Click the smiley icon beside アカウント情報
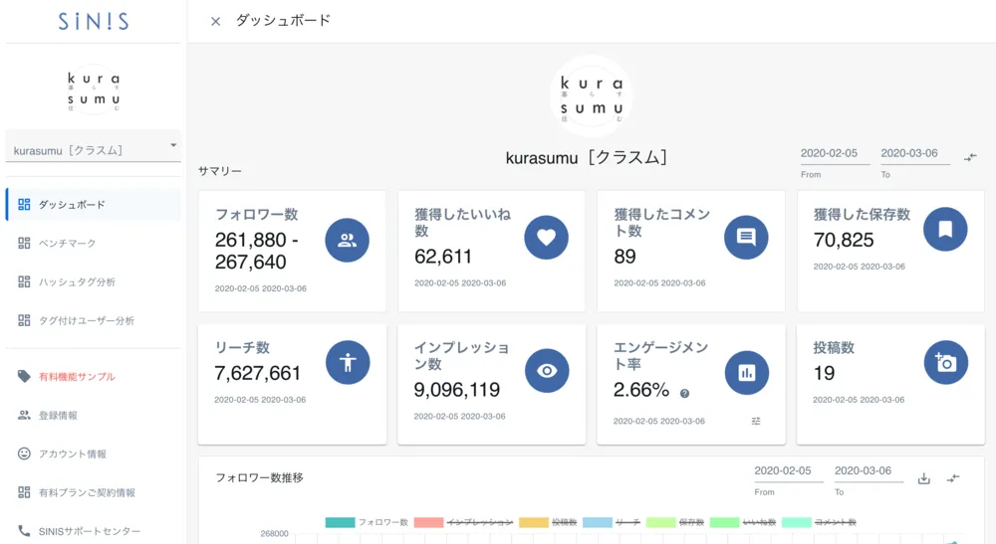This screenshot has width=996, height=544. [x=24, y=453]
